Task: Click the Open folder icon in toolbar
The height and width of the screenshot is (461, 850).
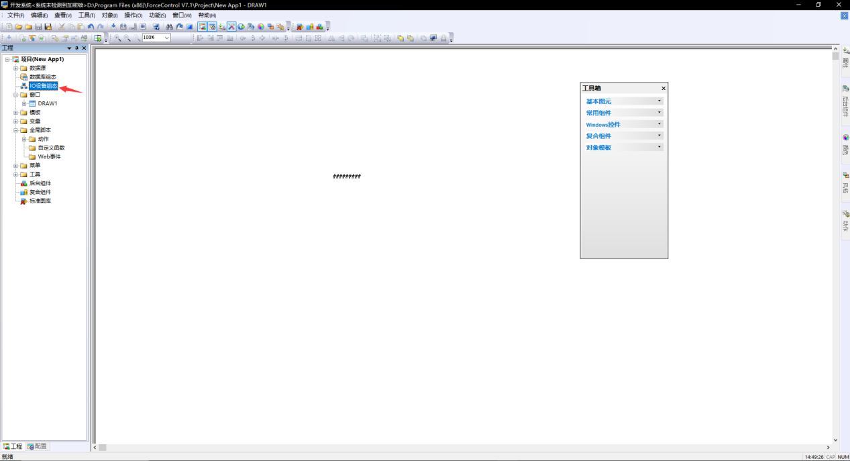Action: pyautogui.click(x=19, y=27)
